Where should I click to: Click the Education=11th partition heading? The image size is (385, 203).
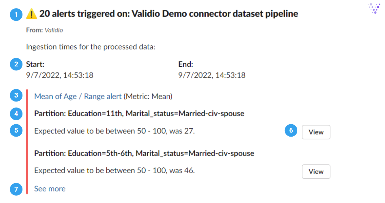tap(139, 113)
